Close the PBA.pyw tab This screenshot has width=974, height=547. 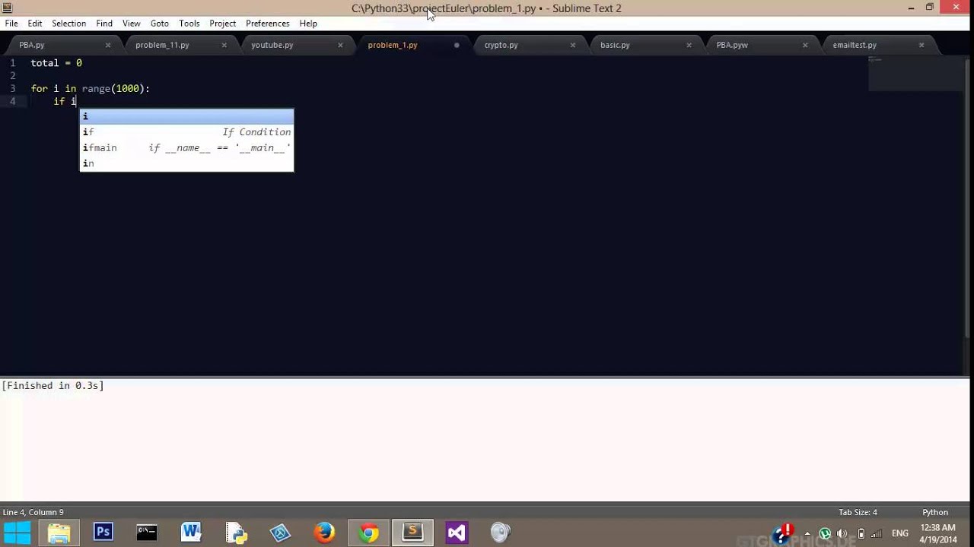(805, 45)
